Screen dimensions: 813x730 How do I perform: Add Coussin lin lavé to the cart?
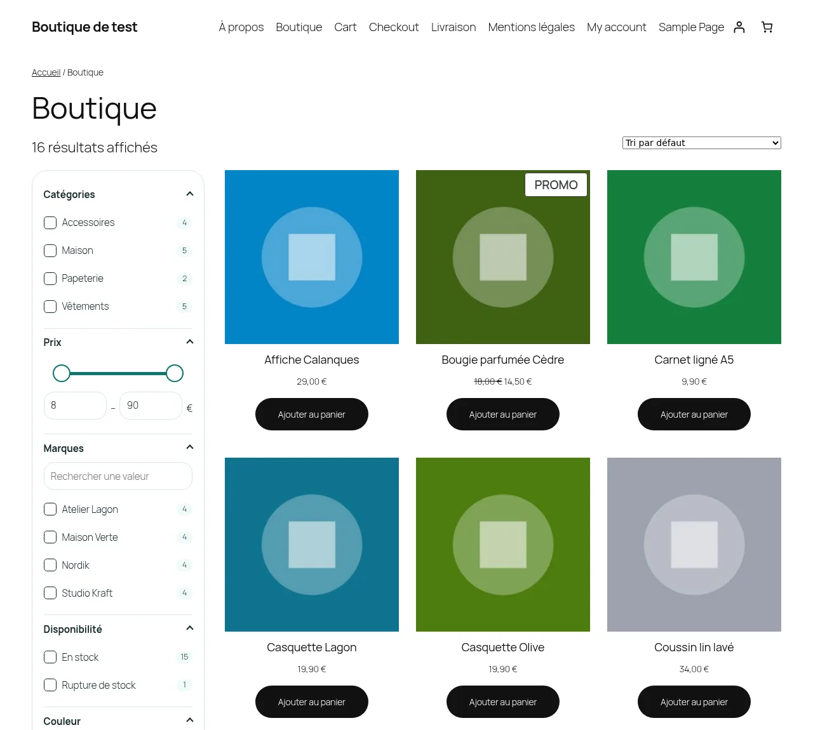pyautogui.click(x=694, y=702)
